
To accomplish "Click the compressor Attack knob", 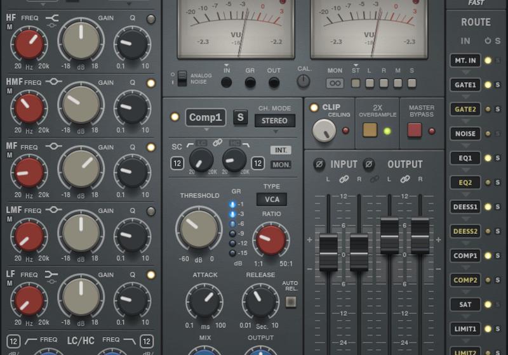I will pyautogui.click(x=204, y=302).
